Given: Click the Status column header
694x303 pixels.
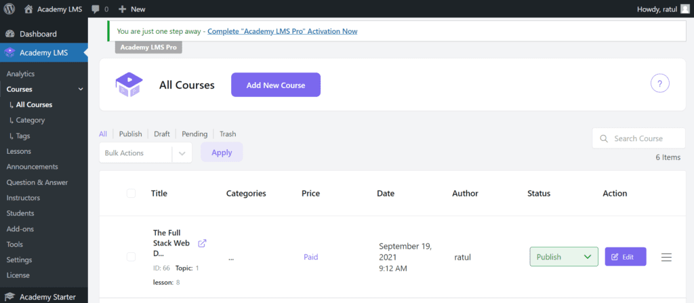Looking at the screenshot, I should point(539,194).
